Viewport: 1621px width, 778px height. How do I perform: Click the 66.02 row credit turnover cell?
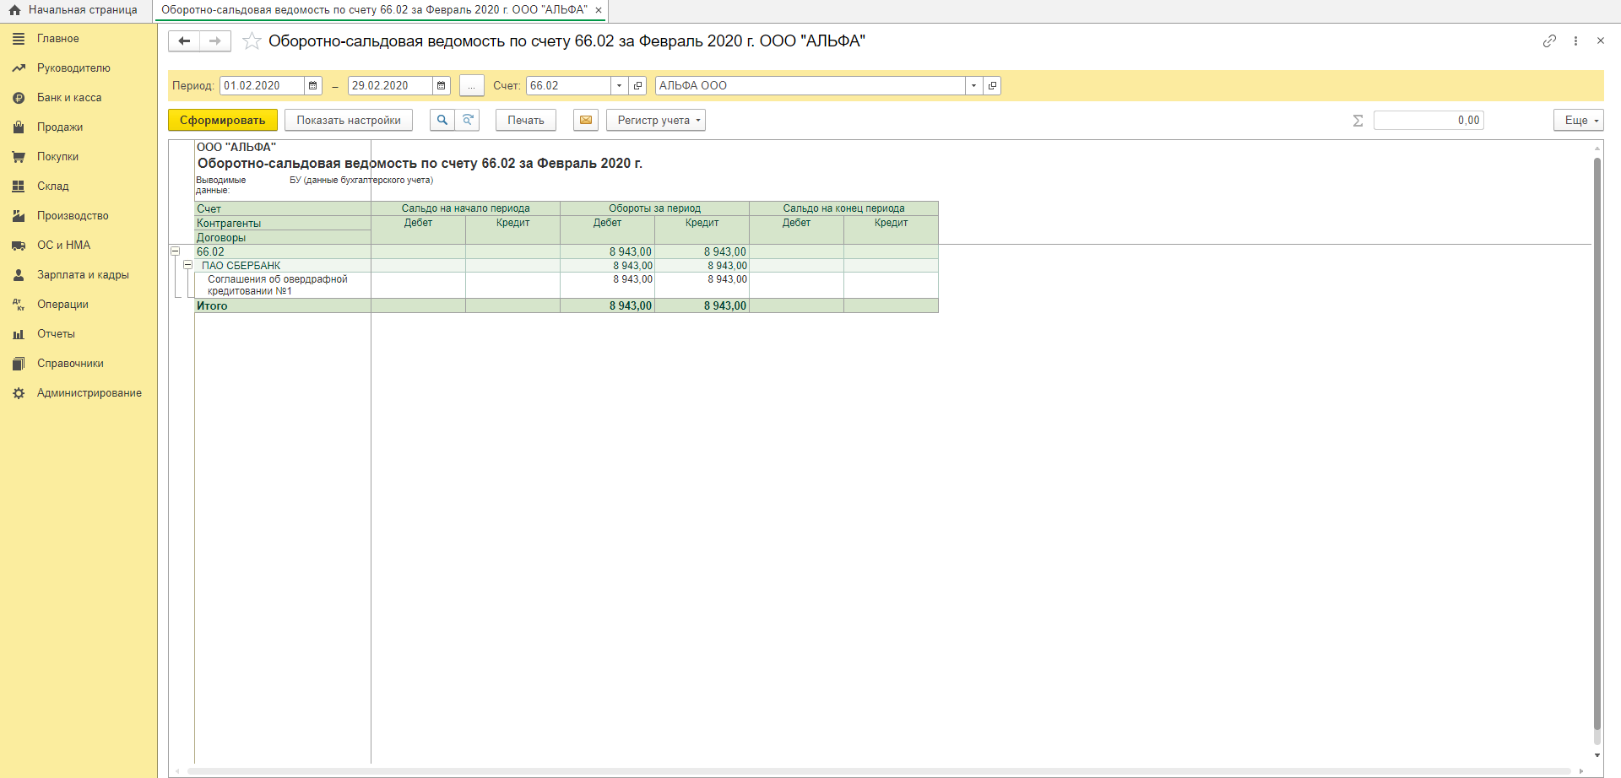pos(702,251)
